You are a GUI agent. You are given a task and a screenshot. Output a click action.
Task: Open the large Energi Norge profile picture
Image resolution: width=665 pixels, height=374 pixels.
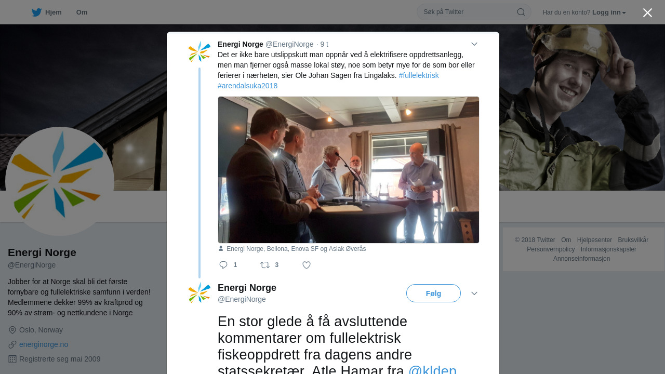point(60,181)
